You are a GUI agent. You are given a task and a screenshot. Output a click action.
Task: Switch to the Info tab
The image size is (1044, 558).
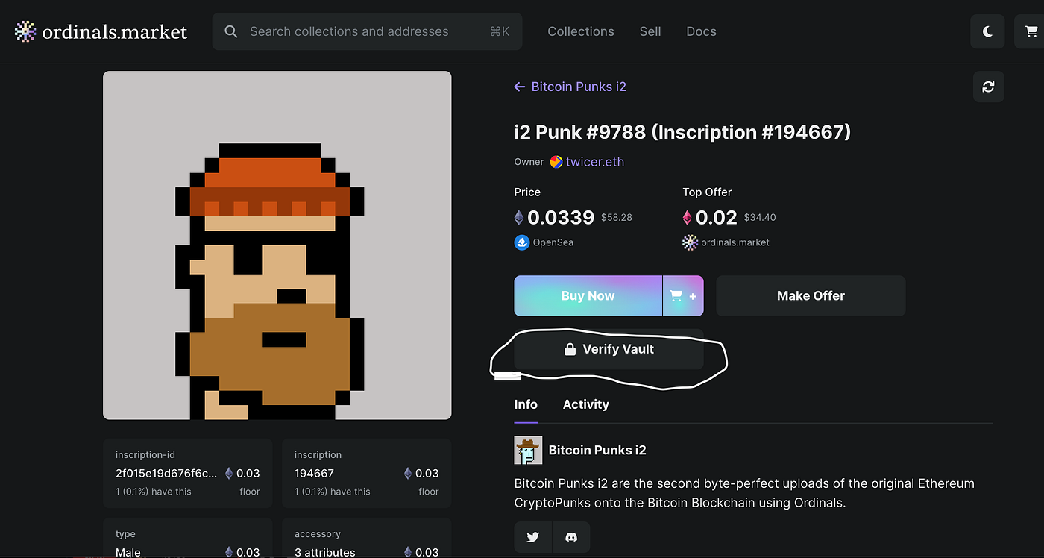click(526, 404)
